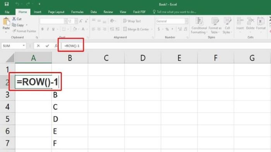The height and width of the screenshot is (152, 271).
Task: Open the Conditional Formatting menu
Action: tap(199, 25)
